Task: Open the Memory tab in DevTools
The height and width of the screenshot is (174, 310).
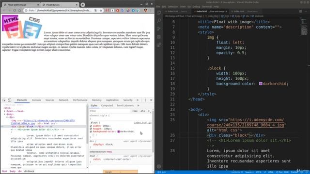Action: [x=97, y=100]
